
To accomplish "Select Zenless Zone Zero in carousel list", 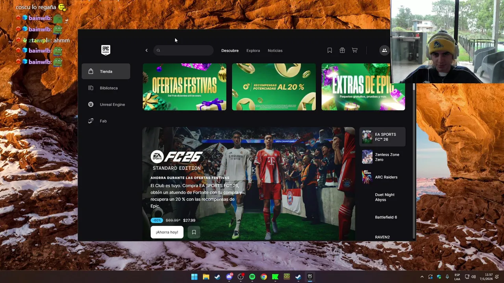I will click(382, 157).
